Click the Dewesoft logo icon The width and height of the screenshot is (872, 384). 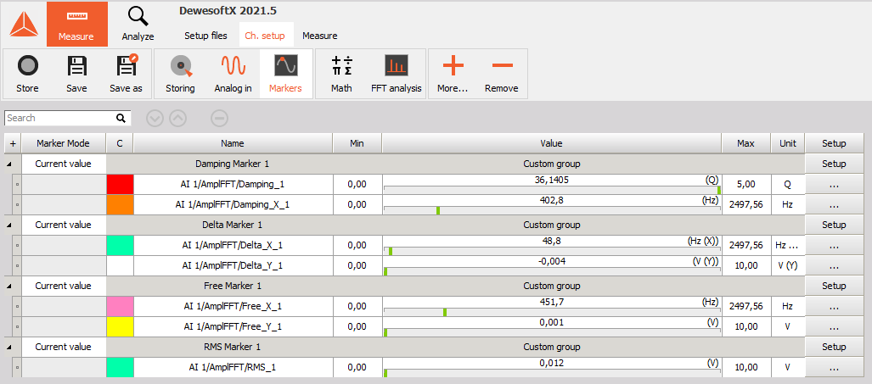24,25
